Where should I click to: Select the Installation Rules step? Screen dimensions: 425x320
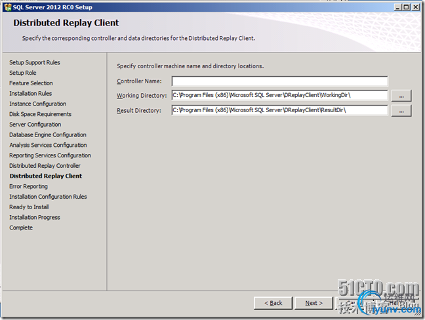(31, 93)
